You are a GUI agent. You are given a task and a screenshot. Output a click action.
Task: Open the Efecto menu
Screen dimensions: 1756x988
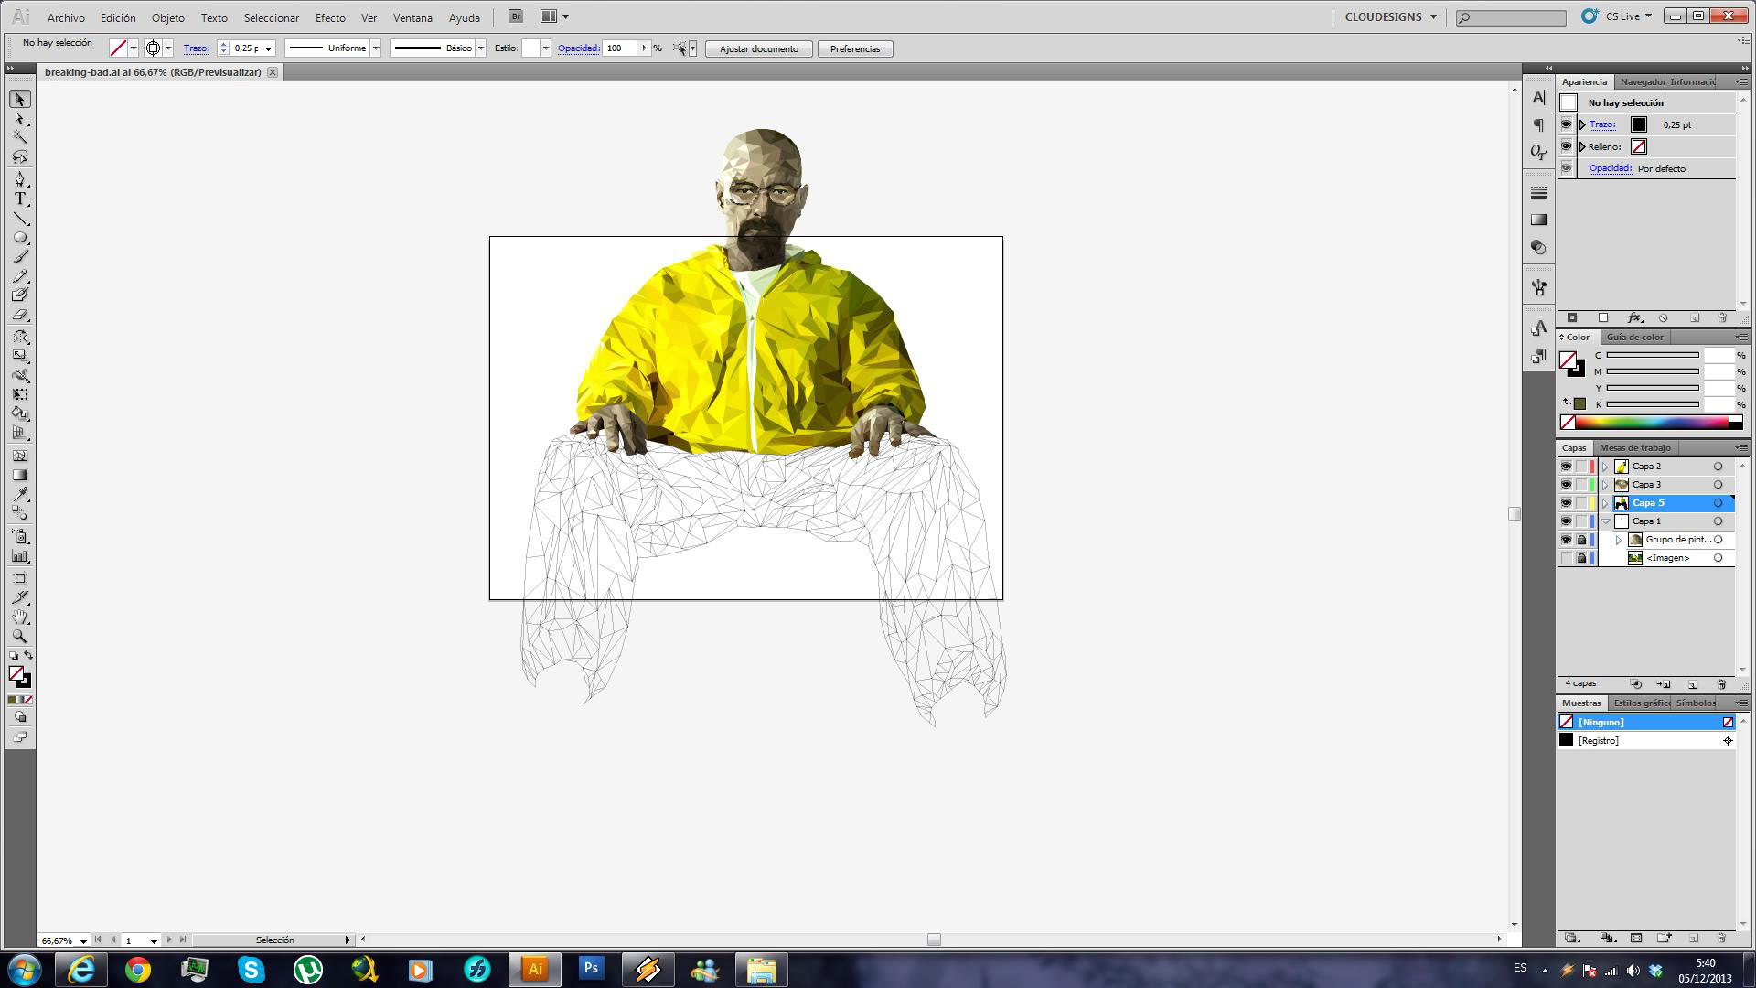[330, 17]
